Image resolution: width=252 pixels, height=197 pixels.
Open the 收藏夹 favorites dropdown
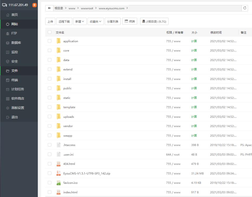click(95, 22)
